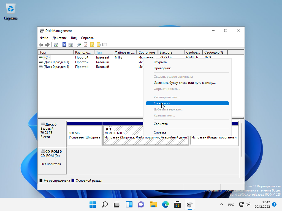Open Microsoft Store from taskbar
Image resolution: width=282 pixels, height=211 pixels.
(178, 204)
